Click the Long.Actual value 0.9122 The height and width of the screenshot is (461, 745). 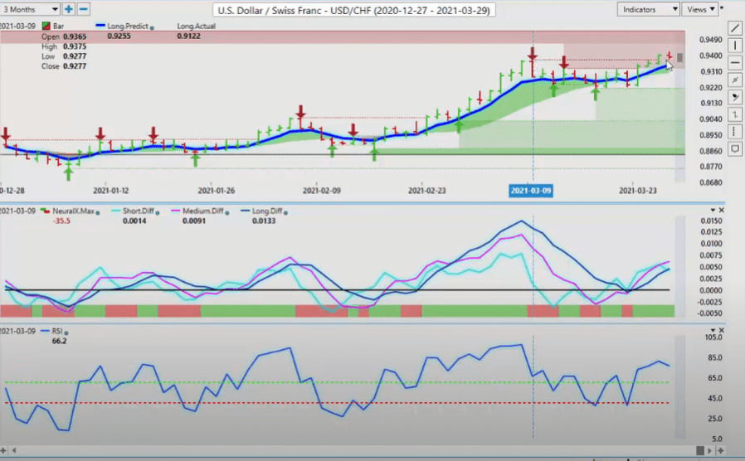pos(188,36)
